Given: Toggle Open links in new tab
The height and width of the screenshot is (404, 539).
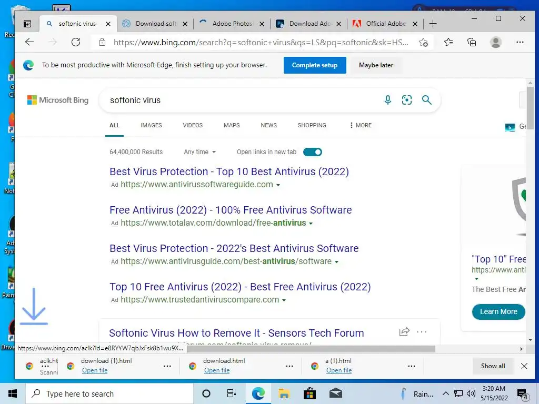Looking at the screenshot, I should tap(313, 152).
